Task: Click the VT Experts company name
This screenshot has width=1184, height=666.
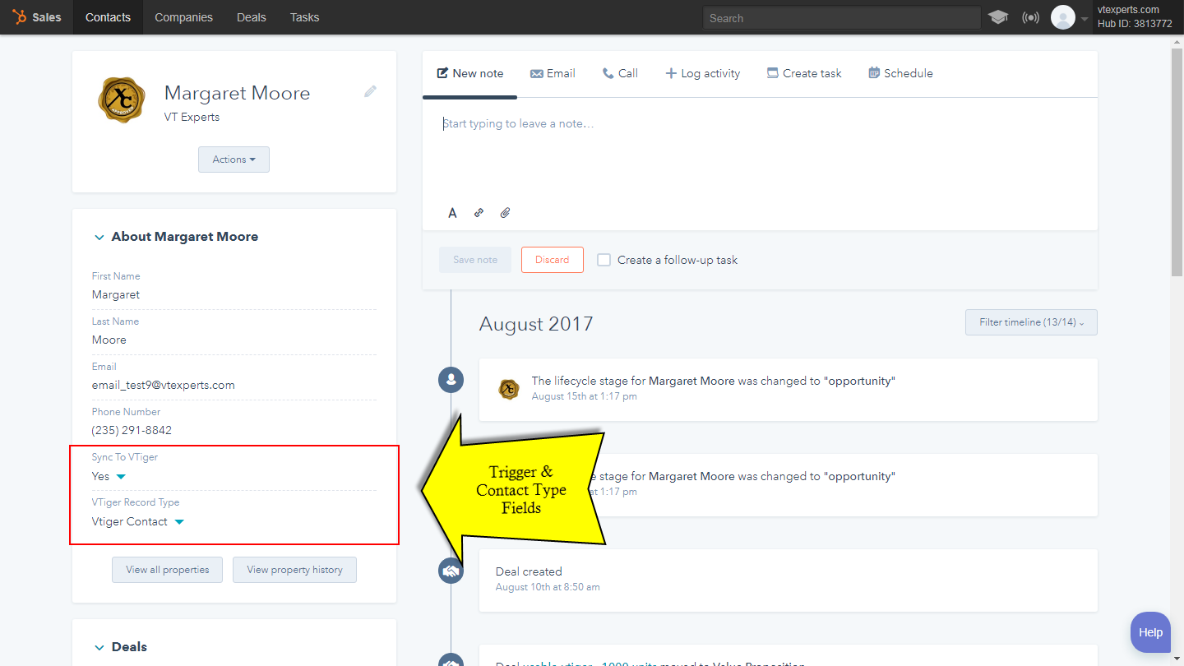Action: pos(192,117)
